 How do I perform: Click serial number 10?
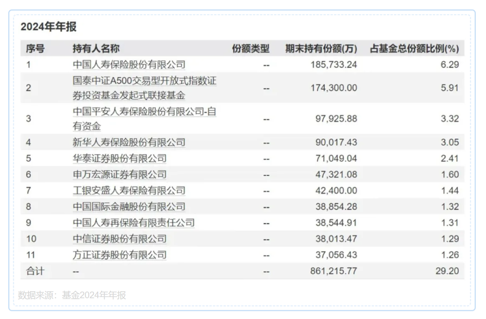click(x=31, y=239)
